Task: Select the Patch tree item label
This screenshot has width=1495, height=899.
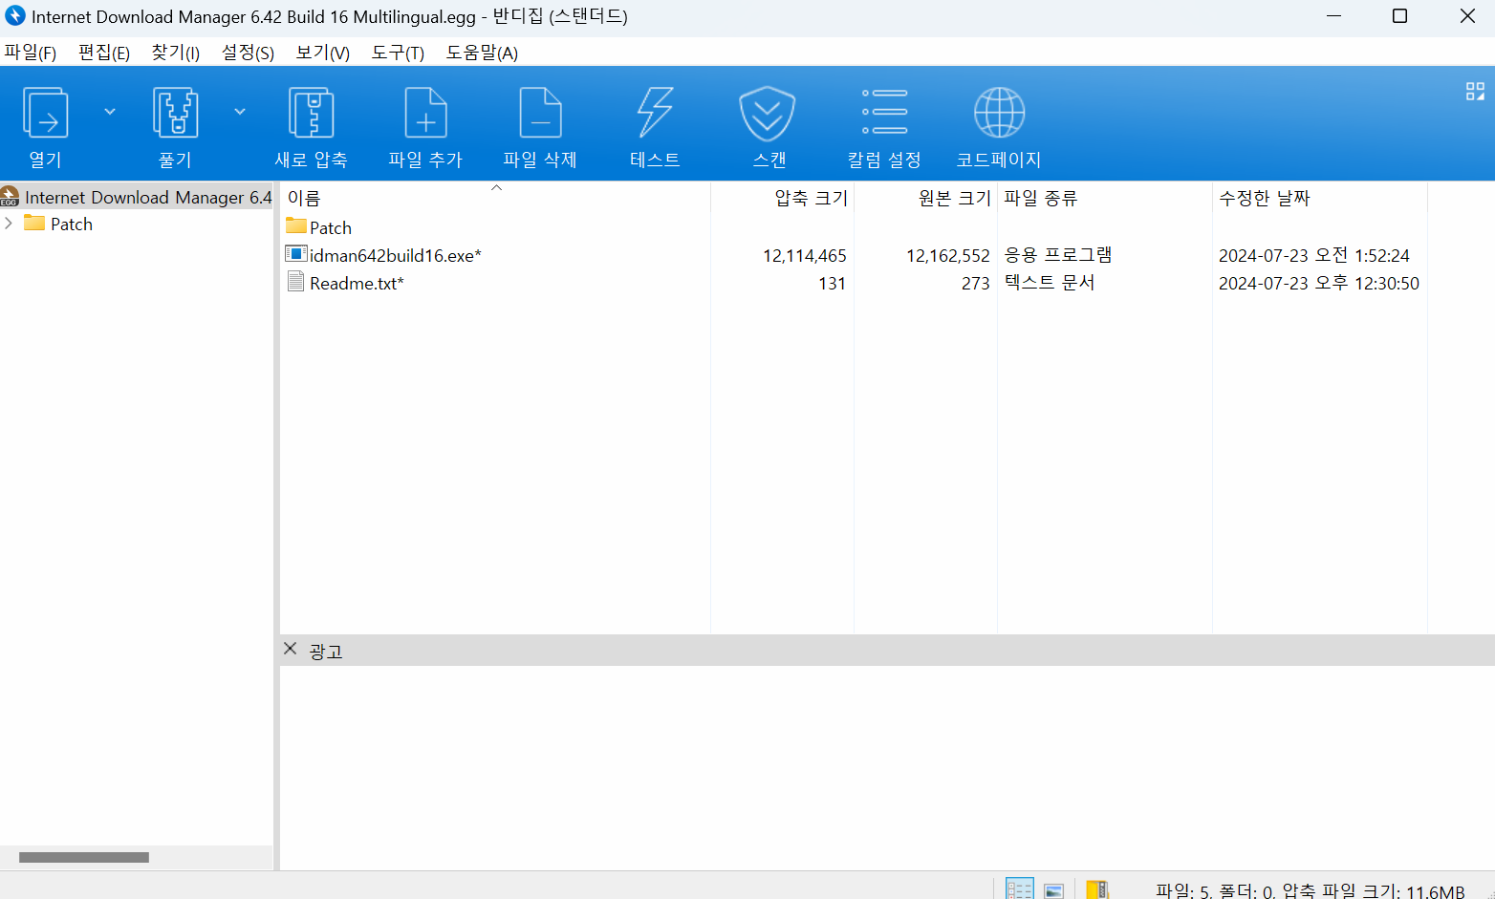Action: click(72, 224)
